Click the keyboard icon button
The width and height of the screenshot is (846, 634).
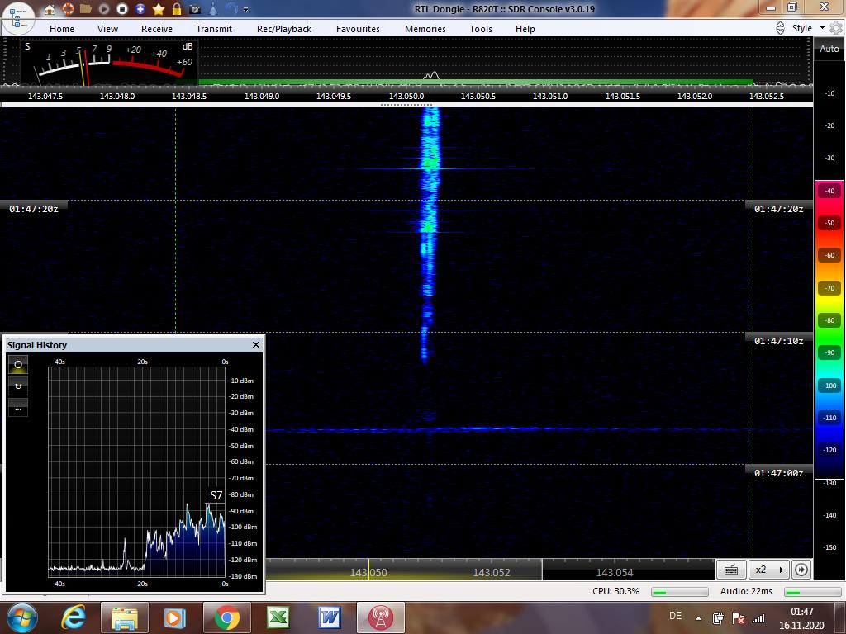pos(731,570)
